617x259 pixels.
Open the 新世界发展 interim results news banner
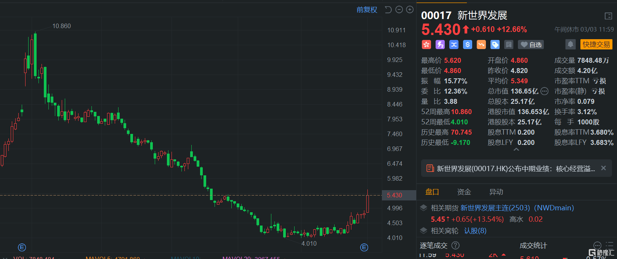click(516, 168)
